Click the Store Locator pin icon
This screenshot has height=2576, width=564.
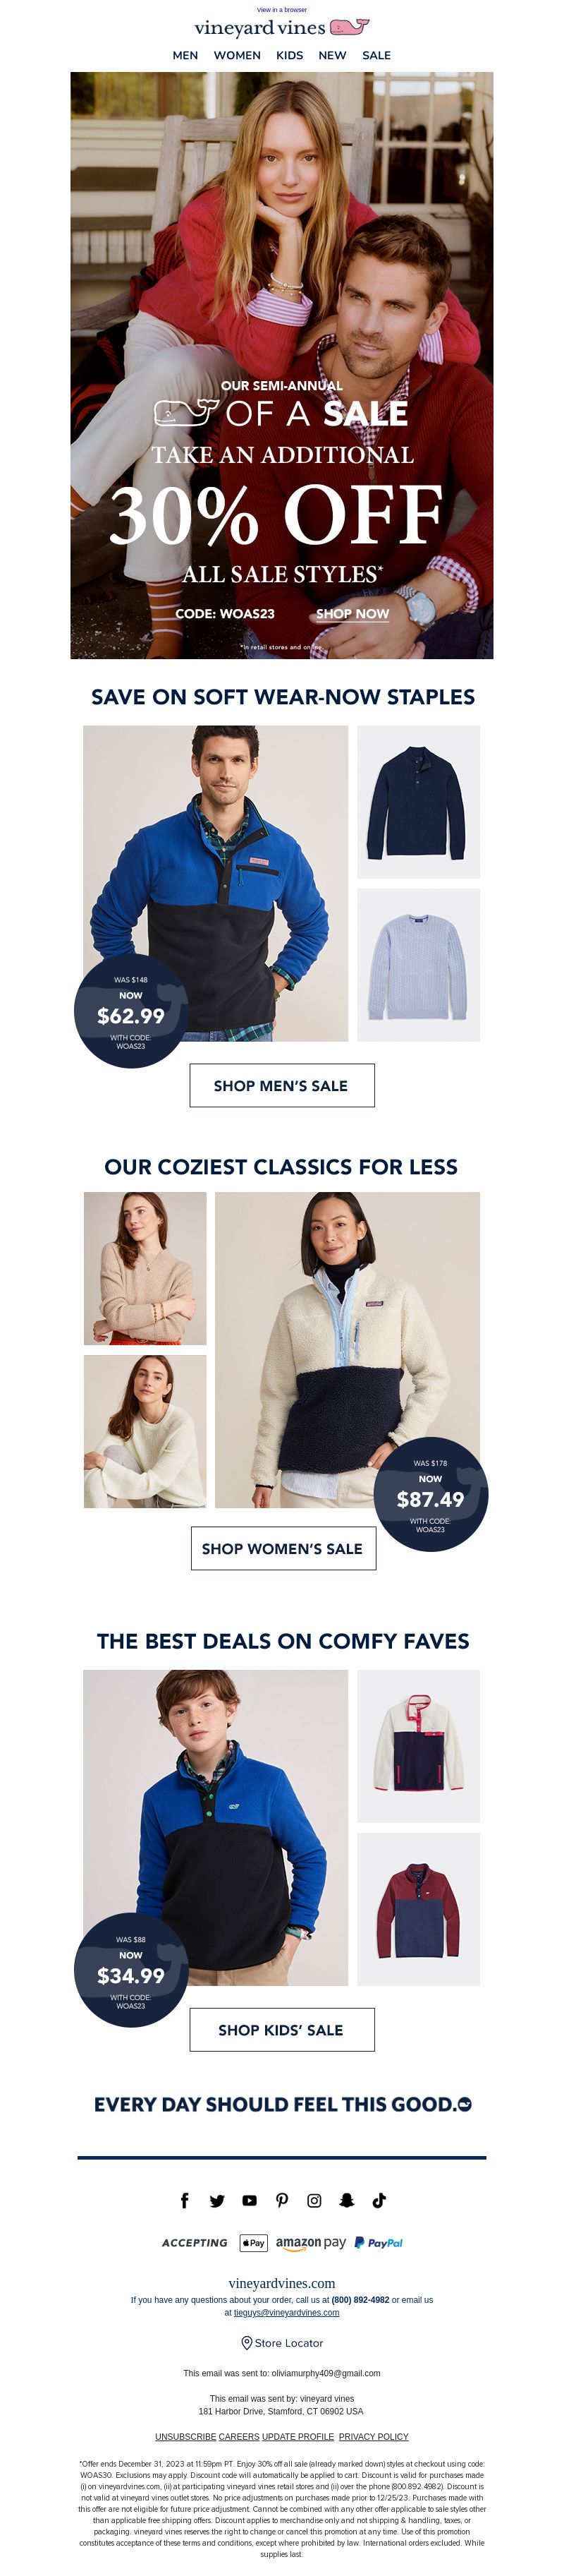tap(247, 2343)
